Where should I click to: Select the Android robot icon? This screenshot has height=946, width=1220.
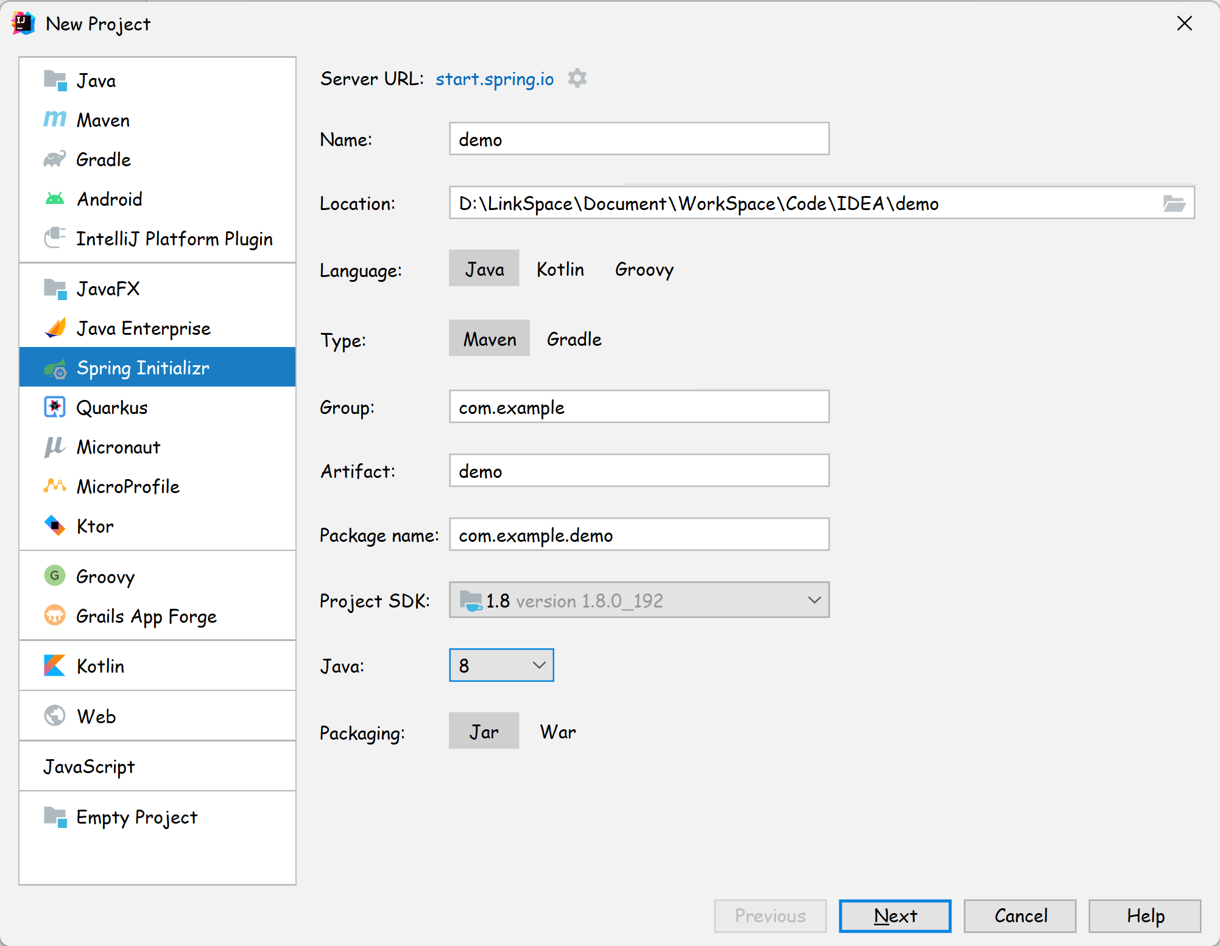pyautogui.click(x=55, y=199)
